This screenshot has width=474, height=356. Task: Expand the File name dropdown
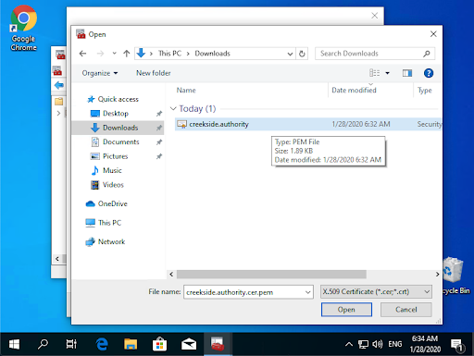(x=308, y=292)
